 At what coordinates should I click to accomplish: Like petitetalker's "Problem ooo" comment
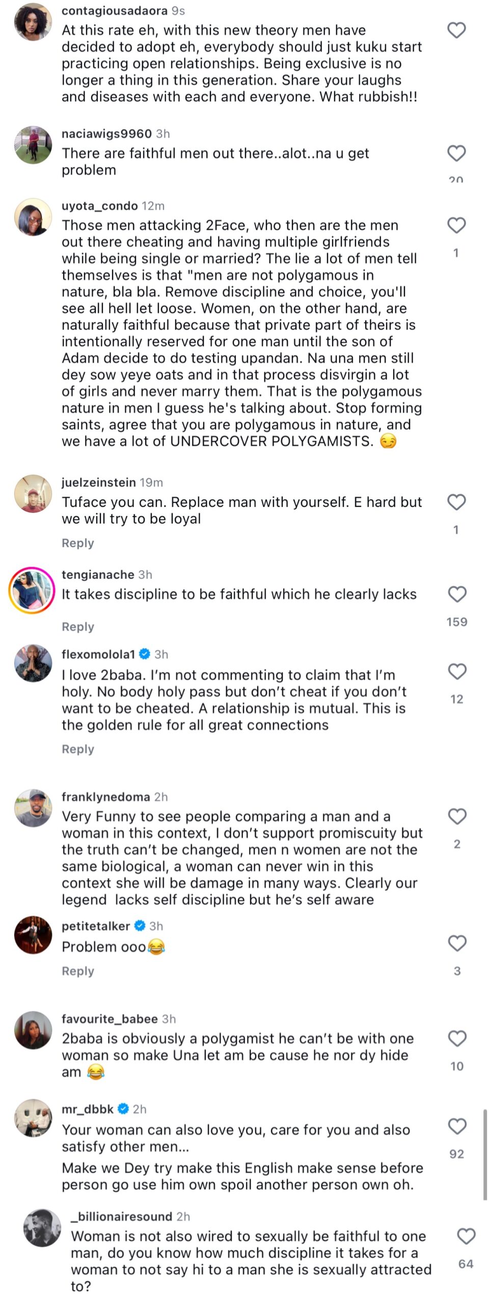tap(457, 943)
